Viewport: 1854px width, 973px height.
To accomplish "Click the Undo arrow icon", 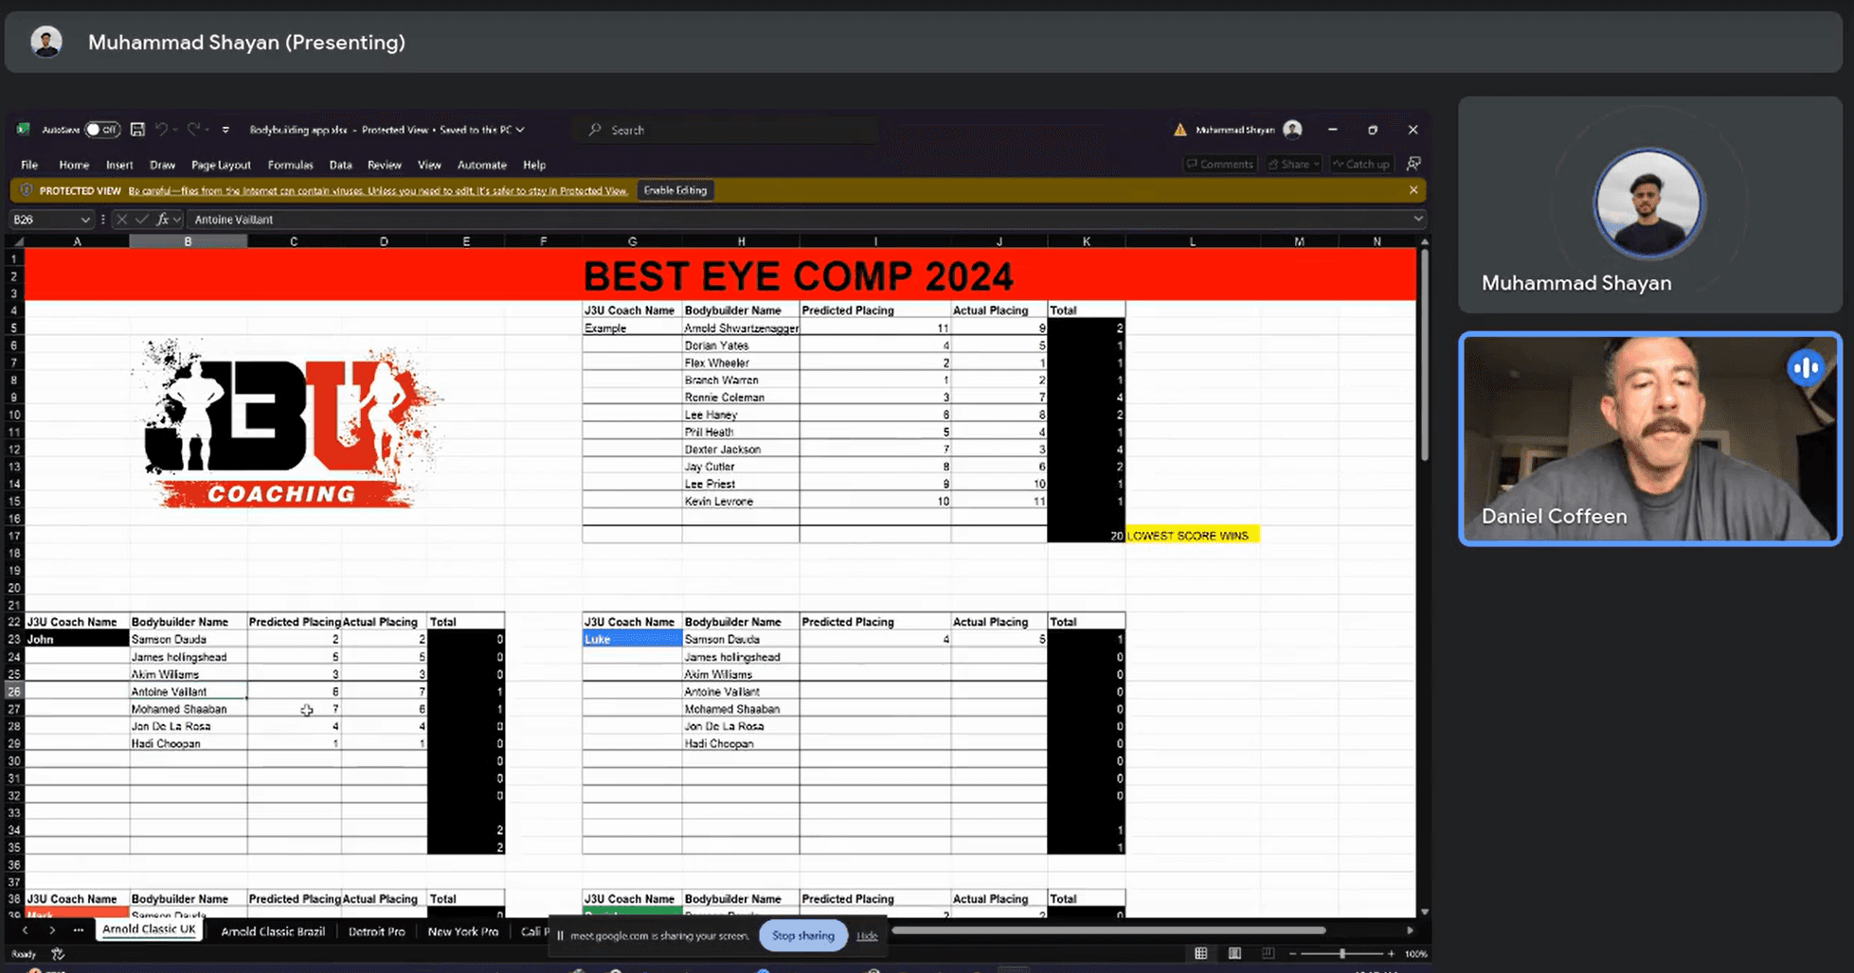I will pos(162,130).
